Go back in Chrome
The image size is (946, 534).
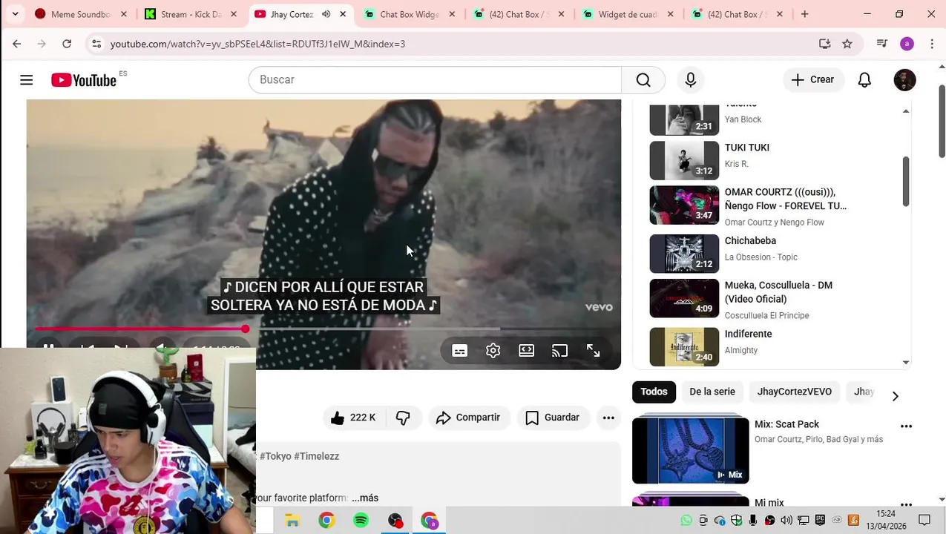(17, 44)
